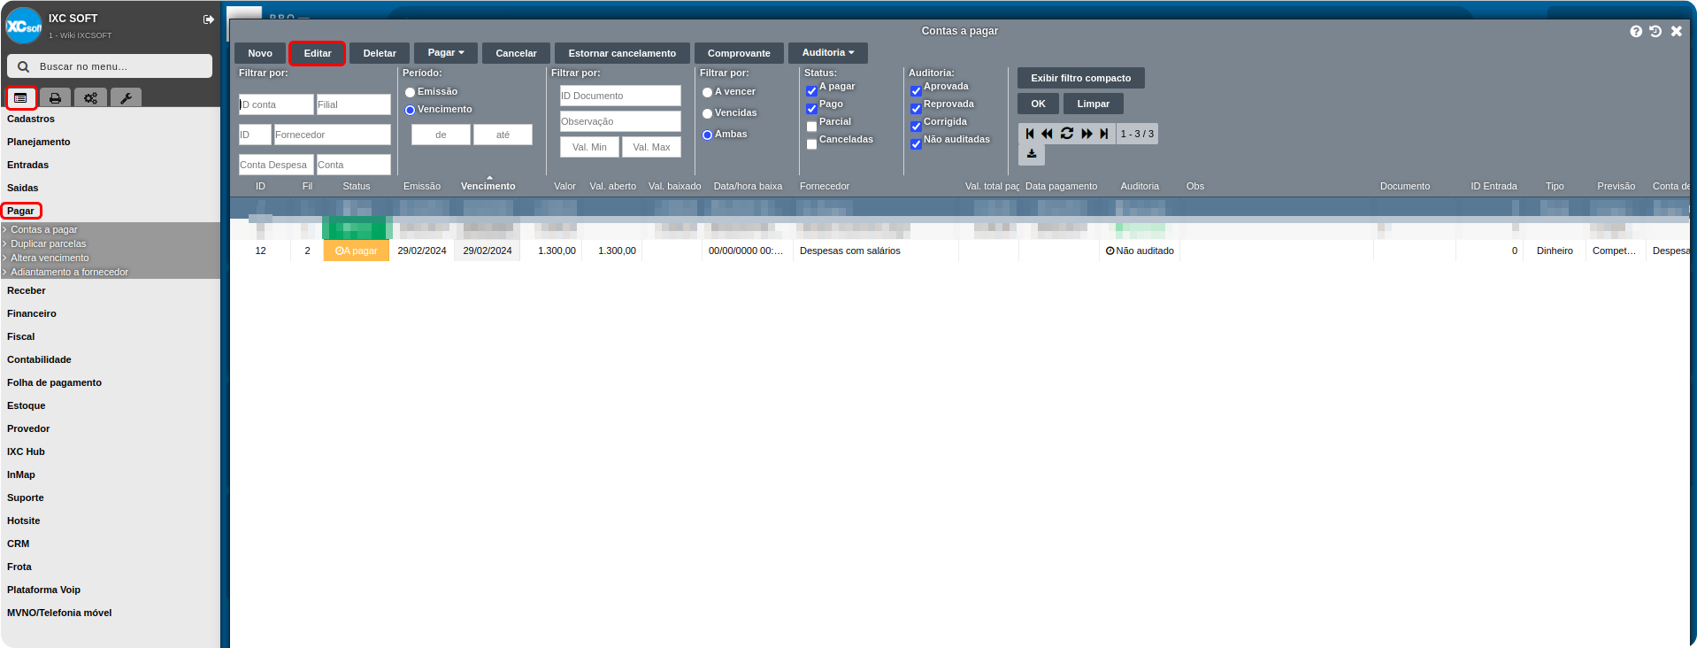Open the Fiscal menu
Viewport: 1697px width, 648px height.
(x=21, y=336)
